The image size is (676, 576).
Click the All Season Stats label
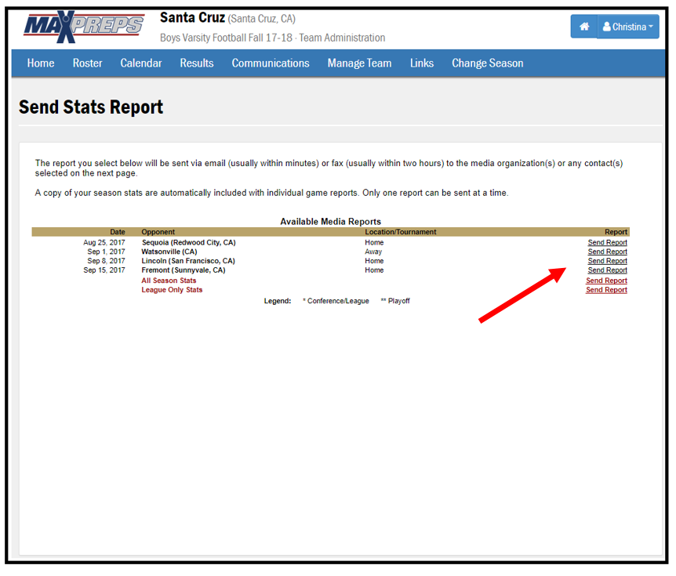[169, 281]
